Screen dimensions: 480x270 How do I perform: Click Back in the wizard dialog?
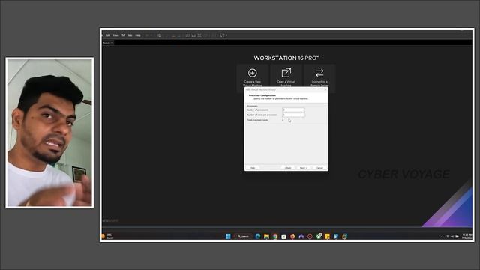(x=288, y=168)
